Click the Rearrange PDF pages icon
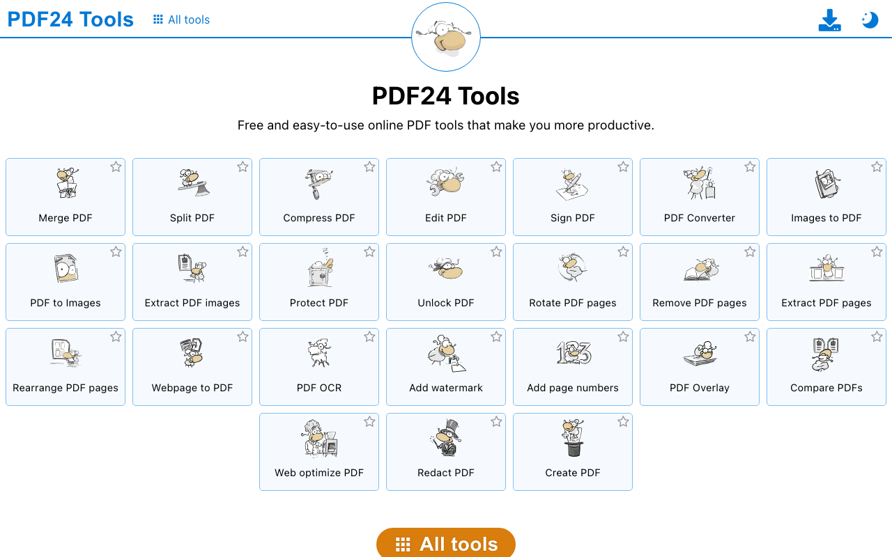 (x=66, y=353)
